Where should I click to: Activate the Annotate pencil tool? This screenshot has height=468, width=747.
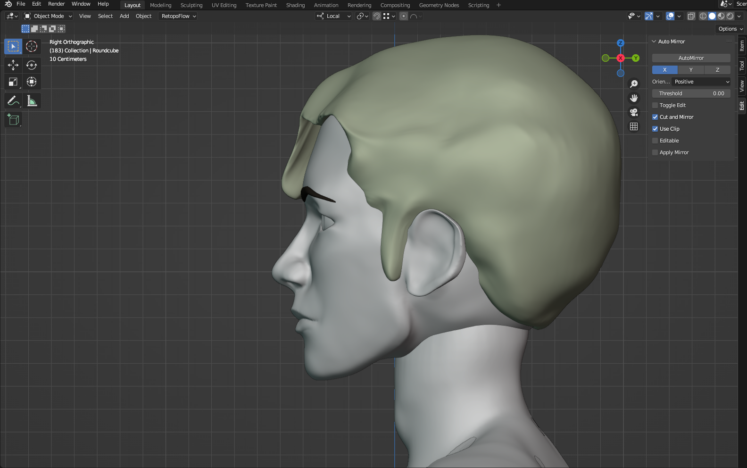coord(13,101)
